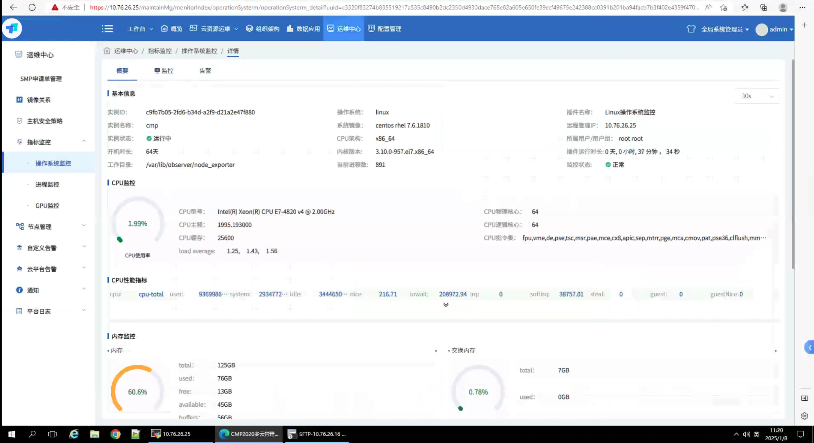Switch to the 概要 tab
Screen dimensions: 814x443
pos(122,70)
